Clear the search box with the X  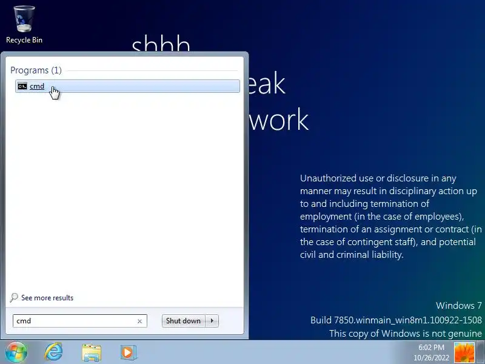click(x=140, y=322)
